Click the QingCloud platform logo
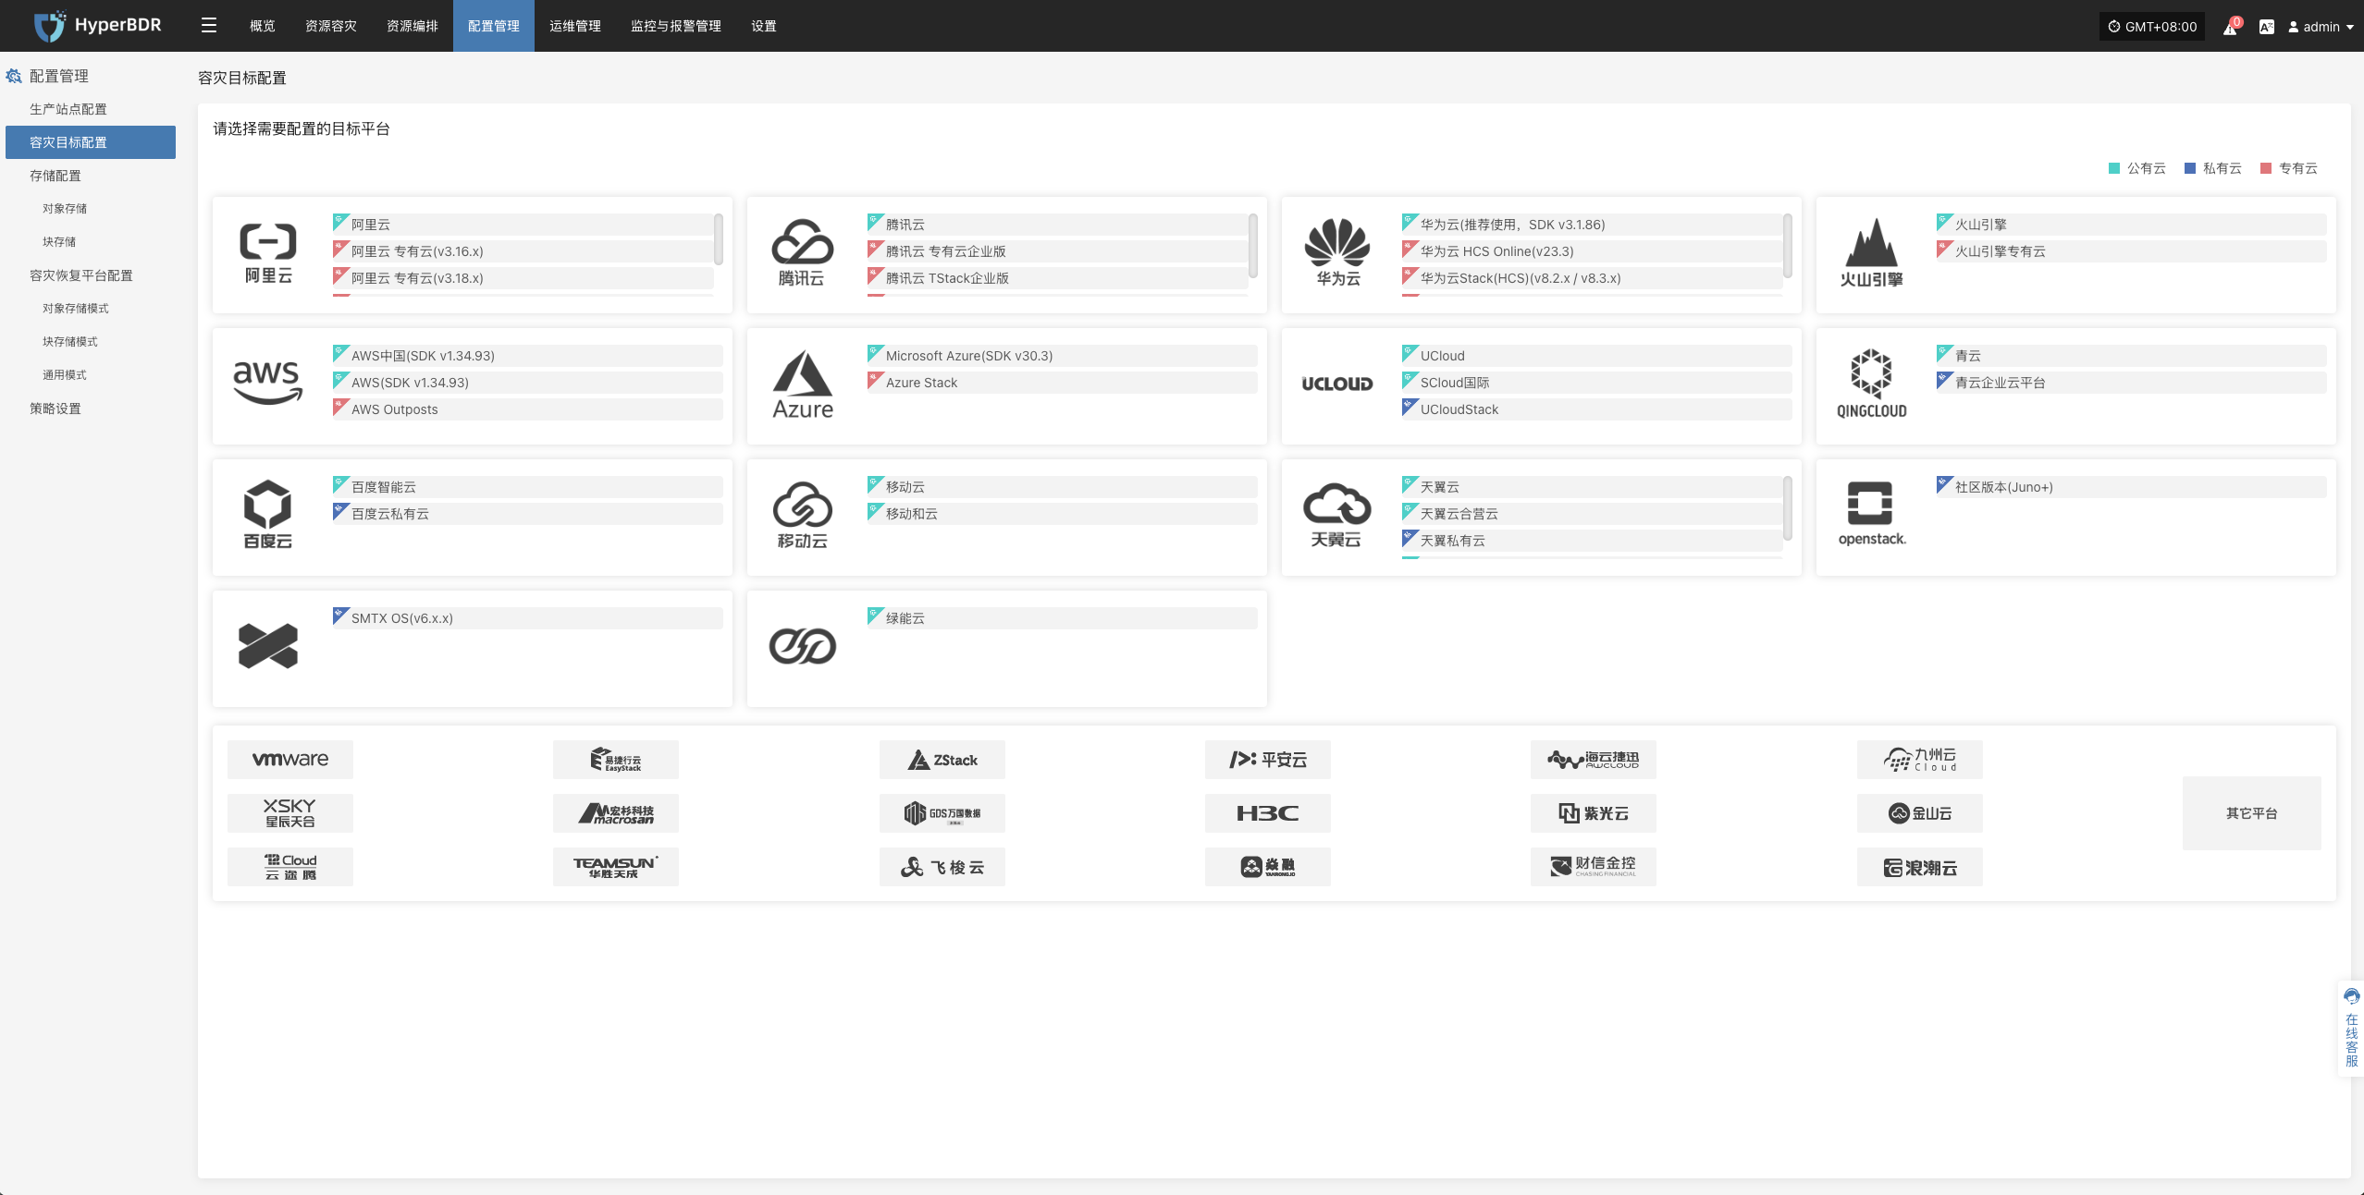 pyautogui.click(x=1871, y=384)
